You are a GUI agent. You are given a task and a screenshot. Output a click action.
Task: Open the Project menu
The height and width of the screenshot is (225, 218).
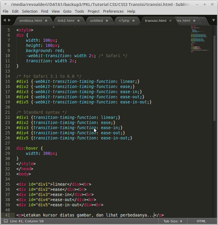(x=93, y=11)
